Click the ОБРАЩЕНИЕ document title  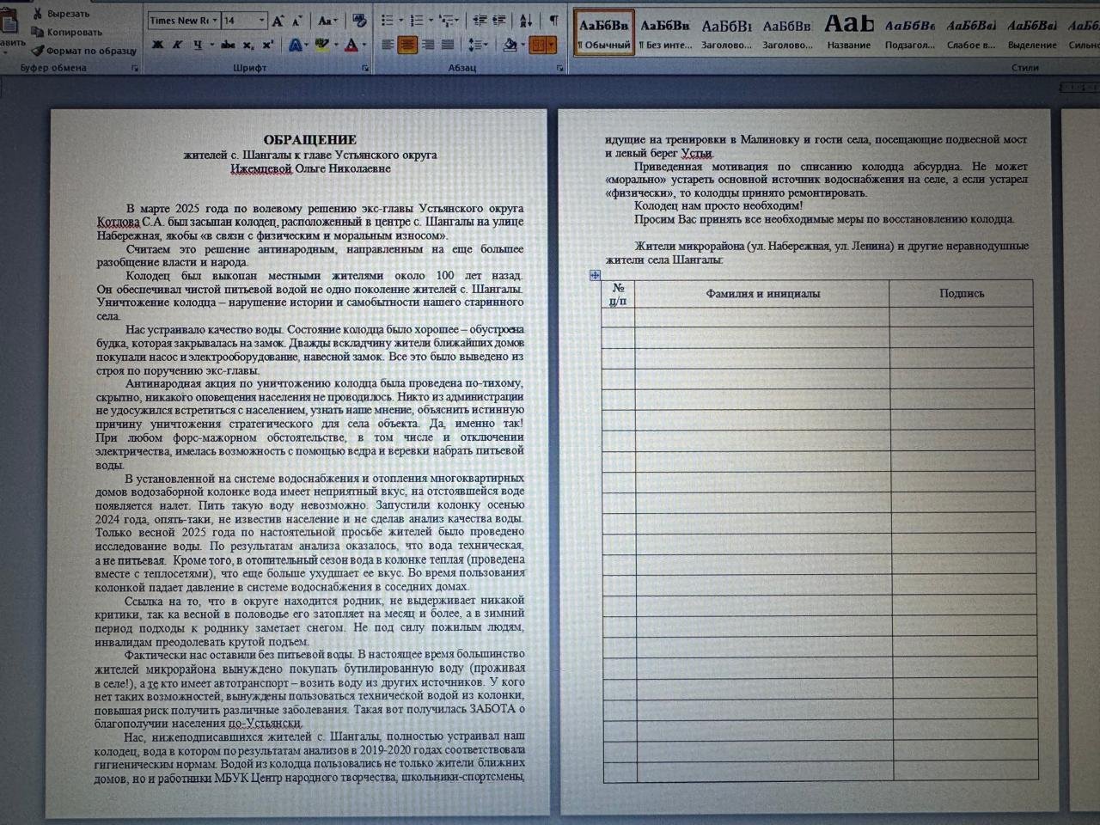[310, 139]
